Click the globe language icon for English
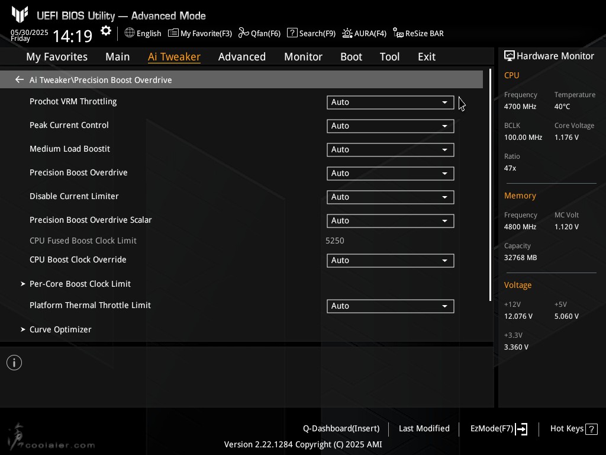Screen dimensions: 606x455 click(130, 33)
